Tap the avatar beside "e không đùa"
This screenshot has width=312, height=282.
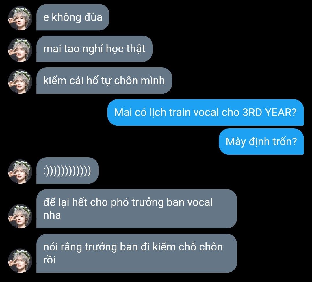coord(20,18)
